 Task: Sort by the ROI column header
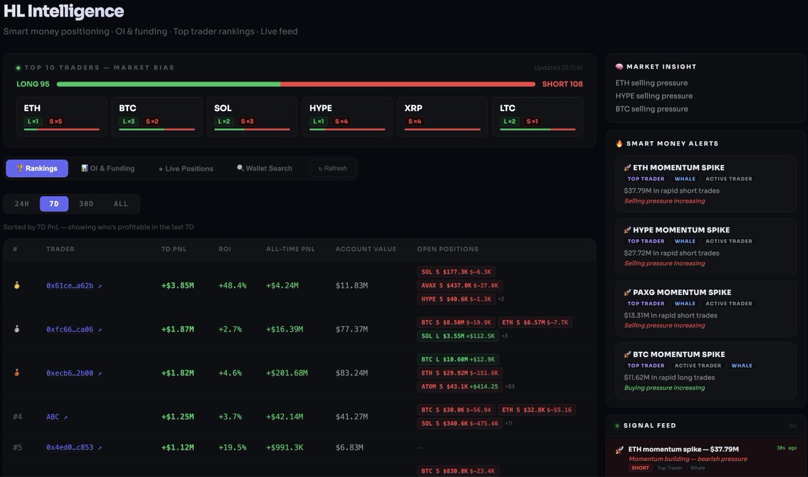(x=225, y=249)
